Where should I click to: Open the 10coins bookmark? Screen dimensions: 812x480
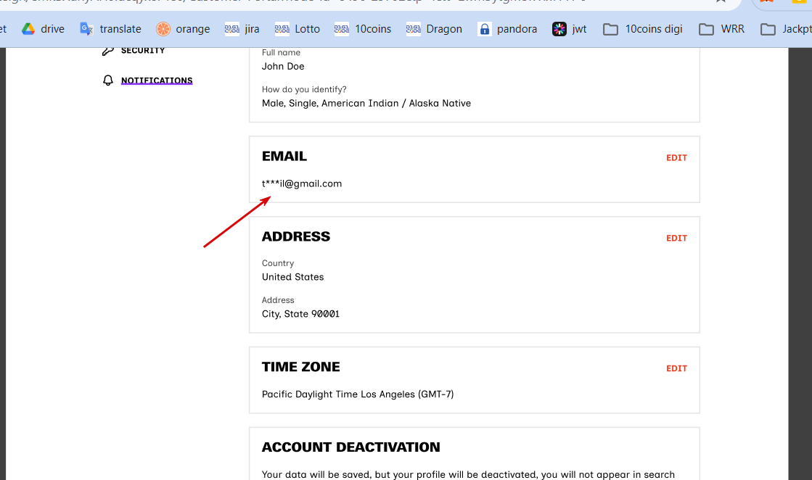363,29
